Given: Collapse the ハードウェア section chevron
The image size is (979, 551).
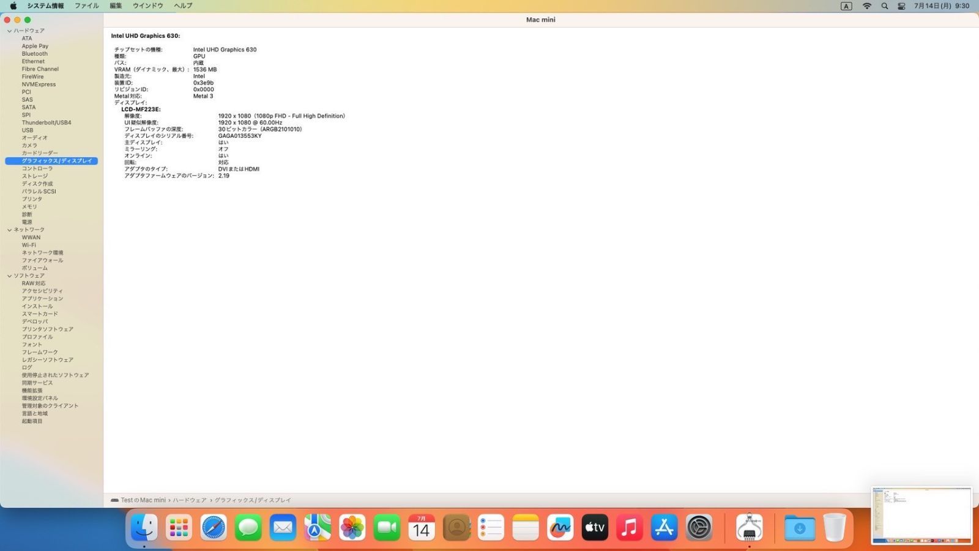Looking at the screenshot, I should (x=9, y=31).
